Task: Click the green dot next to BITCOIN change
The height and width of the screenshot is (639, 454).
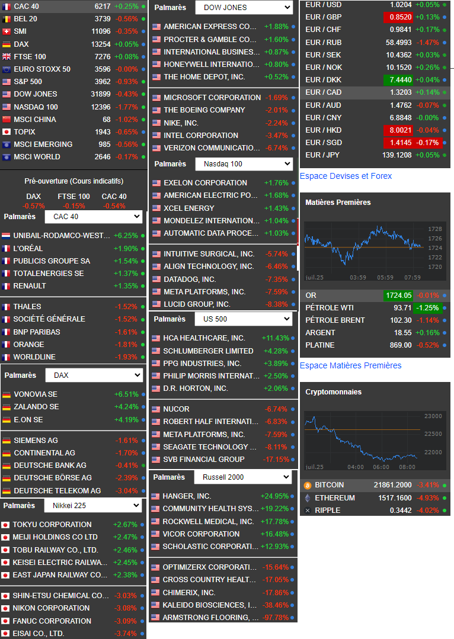Action: [x=444, y=486]
